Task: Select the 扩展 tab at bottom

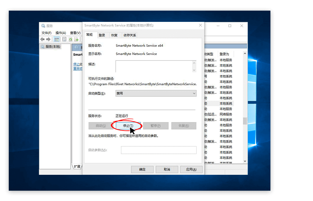Action: [77, 166]
